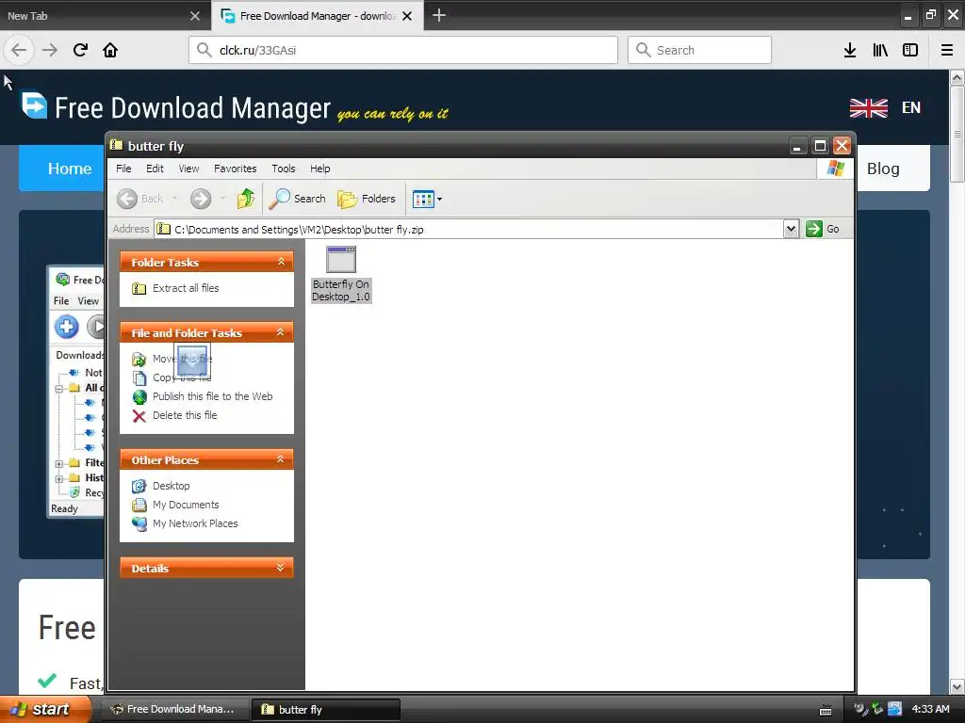Collapse the All downloads tree node
The width and height of the screenshot is (965, 723).
59,389
